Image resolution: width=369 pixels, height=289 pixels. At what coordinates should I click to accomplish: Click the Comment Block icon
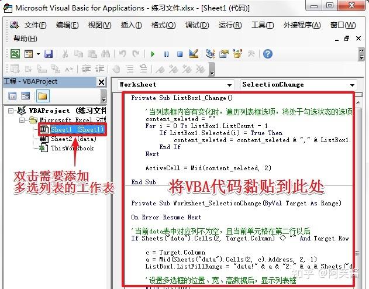[x=130, y=69]
